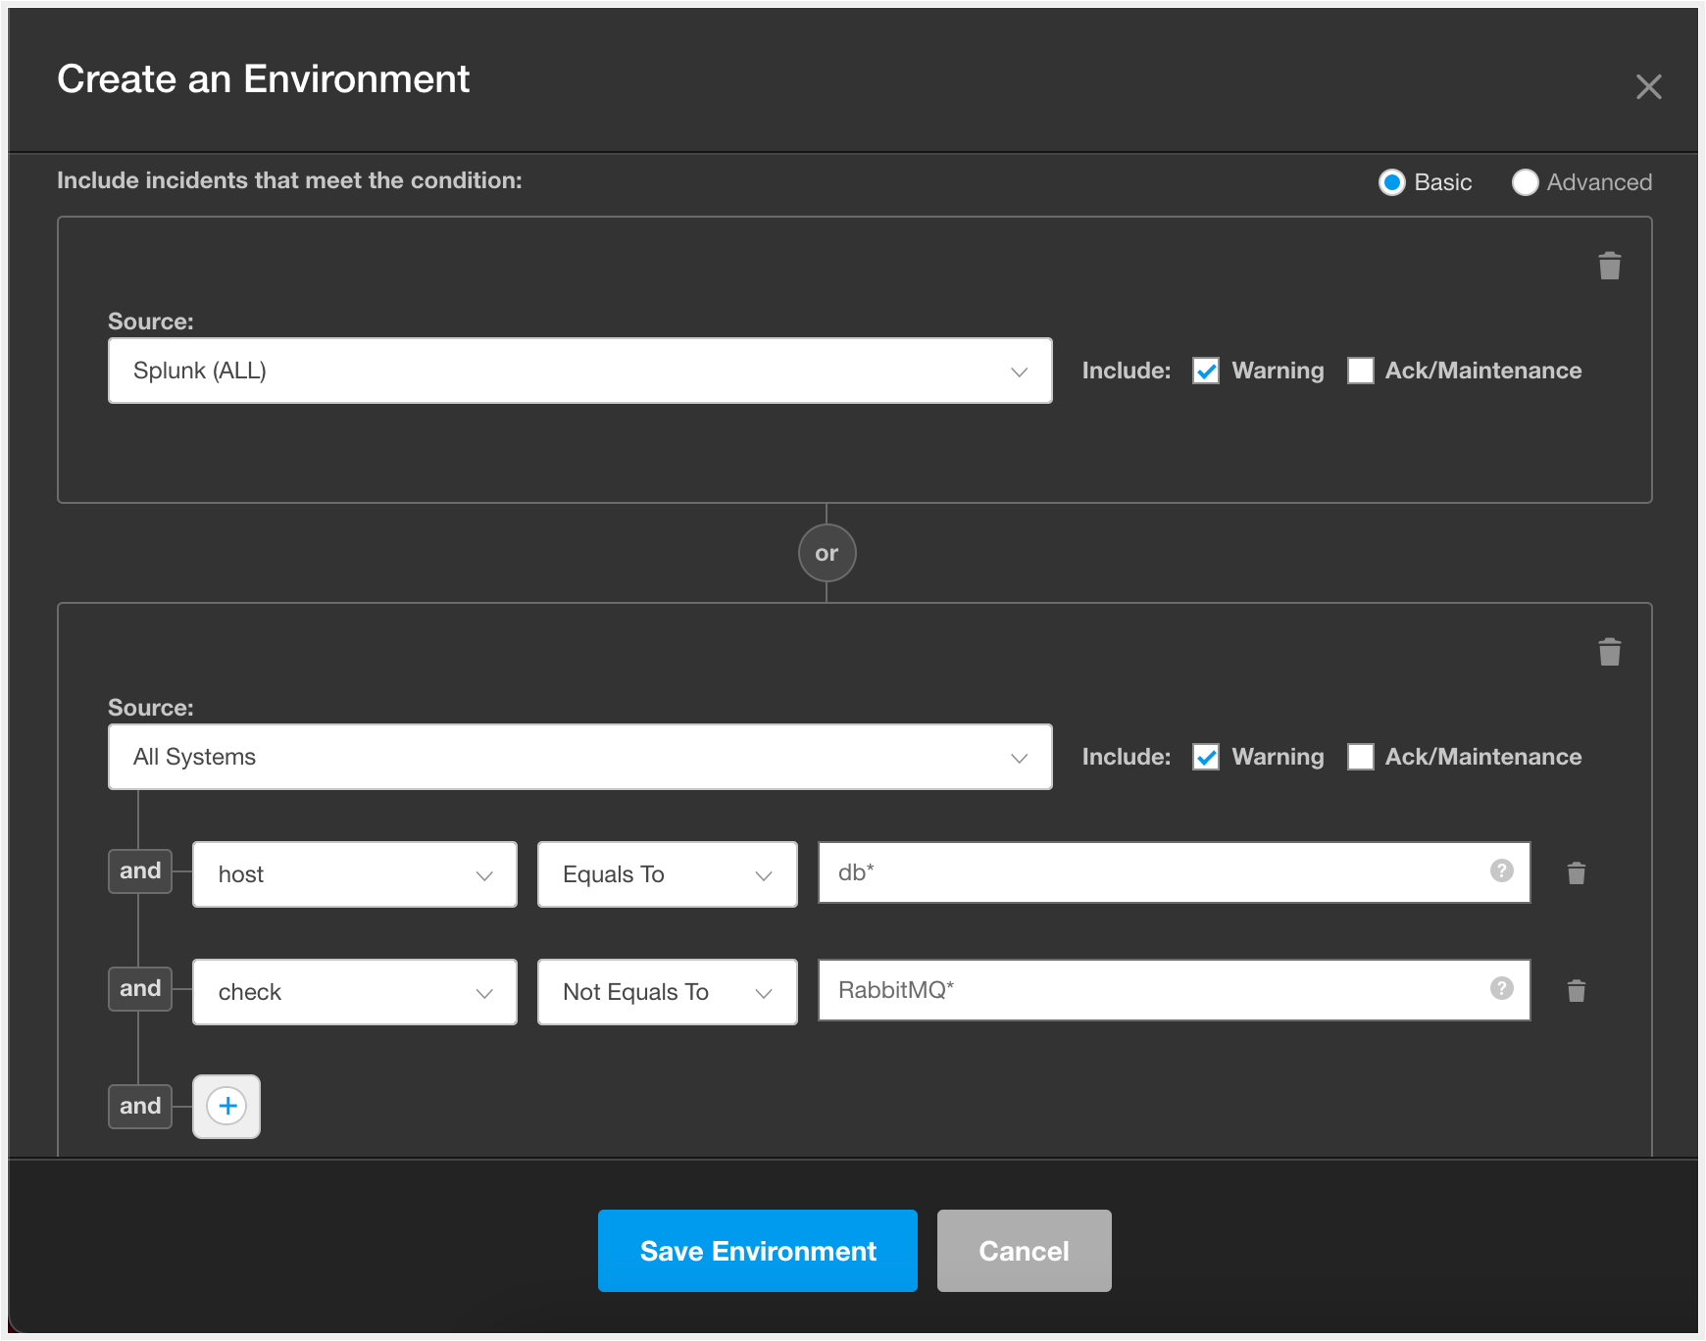Add a new condition row with plus button
This screenshot has height=1341, width=1706.
[226, 1106]
